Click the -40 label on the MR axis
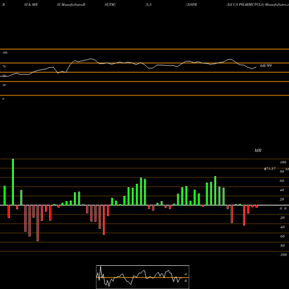The width and height of the screenshot is (289, 289). pyautogui.click(x=282, y=227)
